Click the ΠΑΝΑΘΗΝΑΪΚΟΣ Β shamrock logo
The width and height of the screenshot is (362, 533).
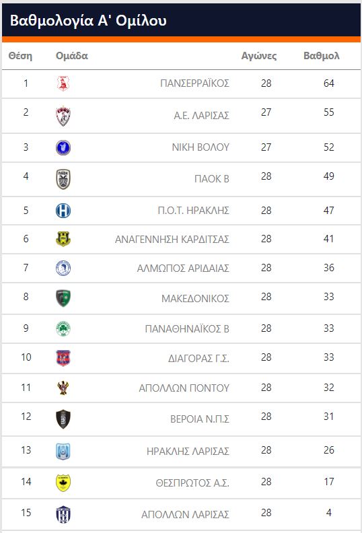tap(63, 328)
